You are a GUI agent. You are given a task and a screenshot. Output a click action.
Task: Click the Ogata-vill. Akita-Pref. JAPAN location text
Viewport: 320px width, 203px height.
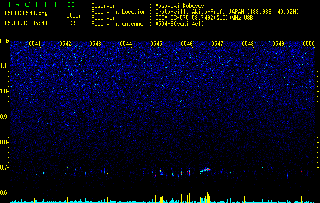[x=227, y=12]
